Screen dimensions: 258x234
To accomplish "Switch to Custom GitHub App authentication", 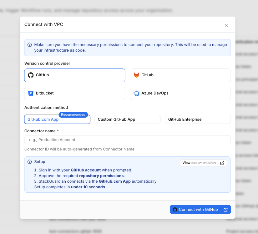I will click(128, 119).
